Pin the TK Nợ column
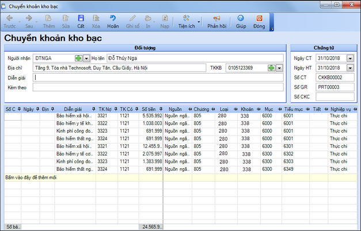Image resolution: width=361 pixels, height=231 pixels. (116, 109)
